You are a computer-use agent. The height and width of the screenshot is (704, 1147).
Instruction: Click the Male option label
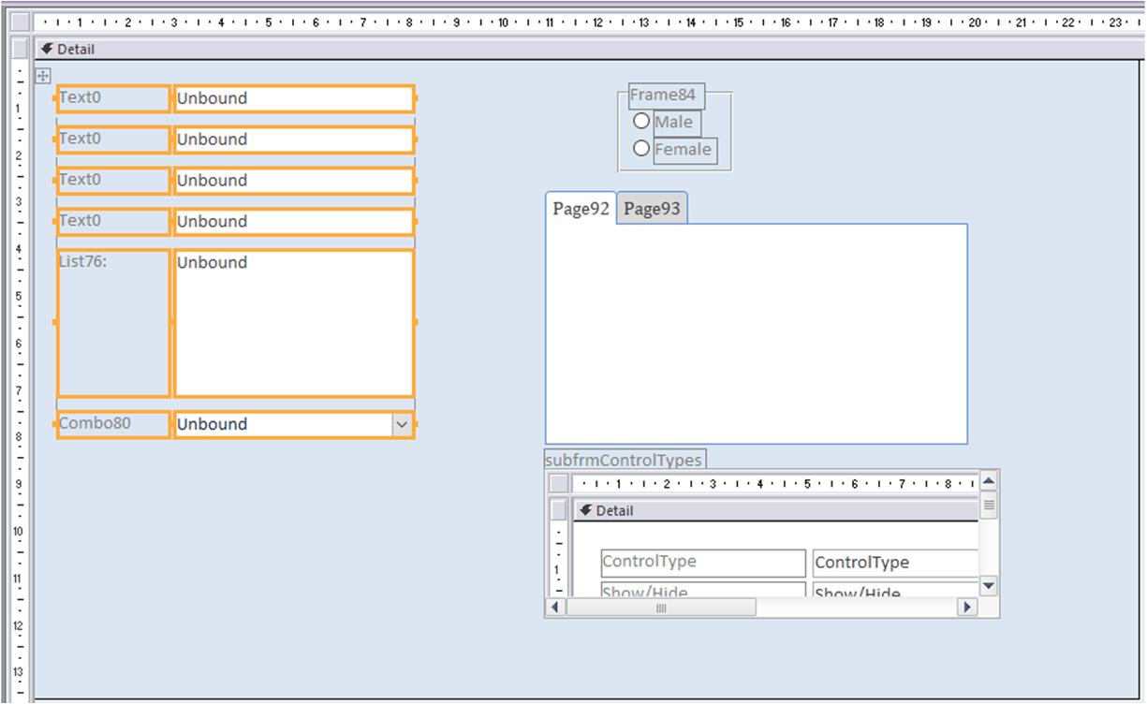(x=677, y=123)
